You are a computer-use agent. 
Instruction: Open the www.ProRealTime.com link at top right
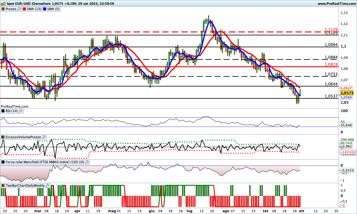coord(336,4)
